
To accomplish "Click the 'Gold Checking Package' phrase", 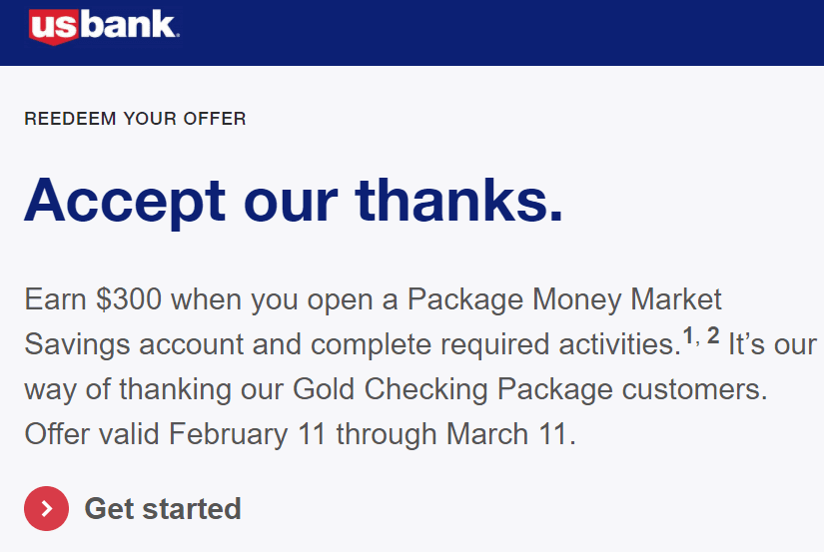I will (453, 390).
